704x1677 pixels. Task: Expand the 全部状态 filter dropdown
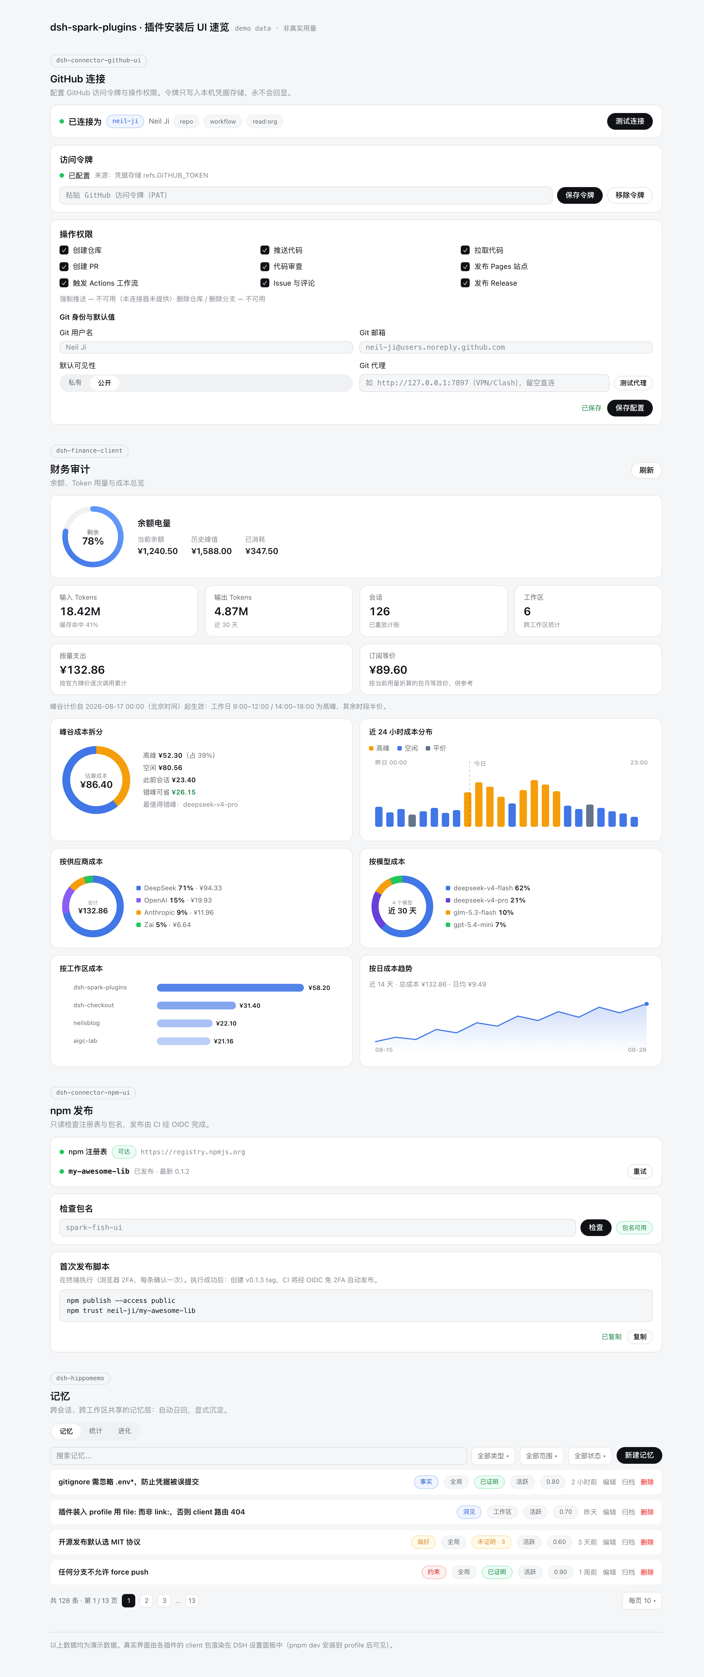click(x=590, y=1456)
